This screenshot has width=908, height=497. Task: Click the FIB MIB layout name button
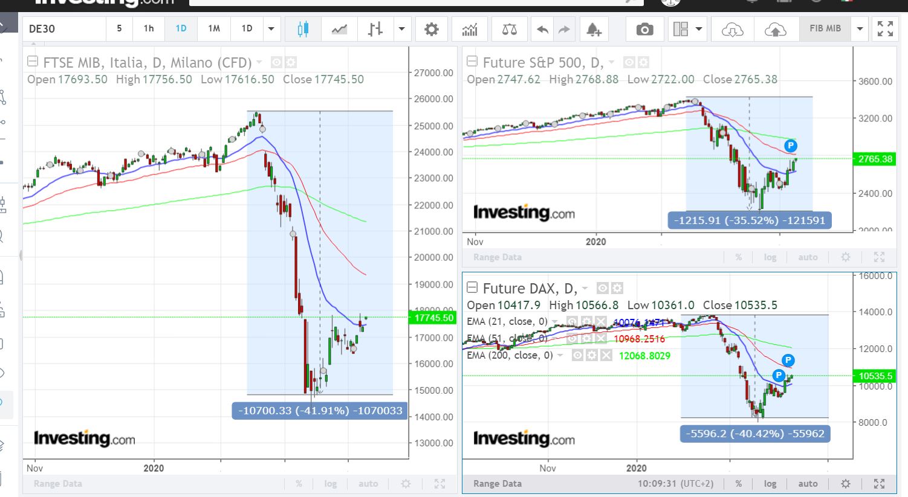click(x=825, y=28)
